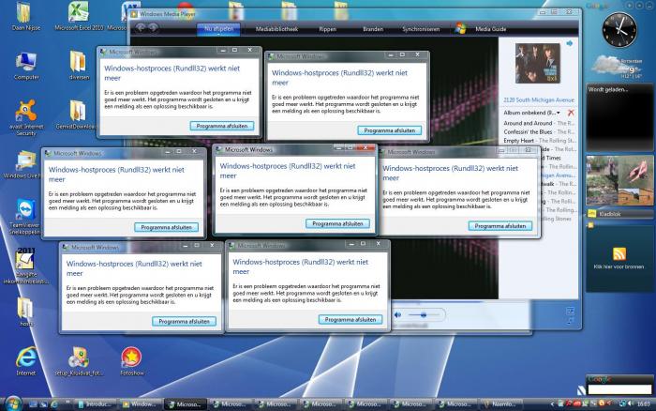The height and width of the screenshot is (411, 656).
Task: Click 'Klik hier voor bronnen' feed gadget text
Action: click(x=619, y=266)
